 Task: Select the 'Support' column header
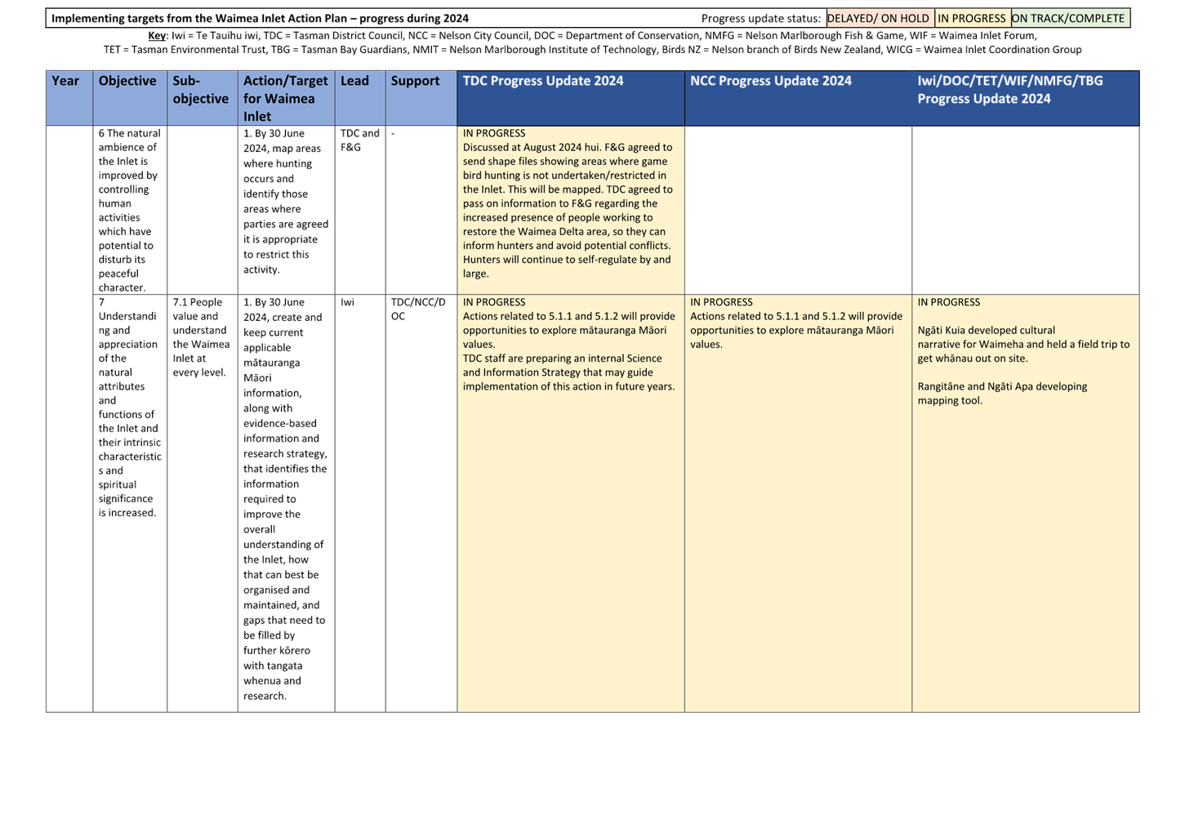[421, 98]
